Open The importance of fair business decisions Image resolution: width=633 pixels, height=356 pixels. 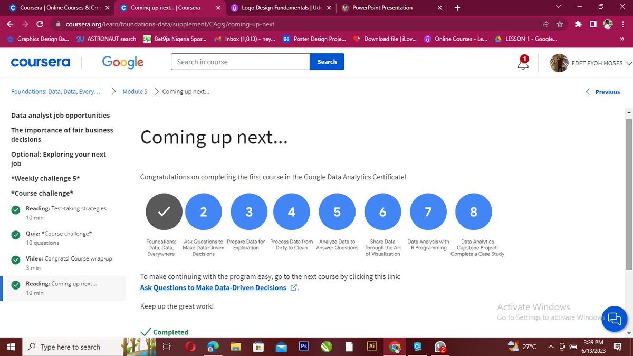tap(62, 134)
